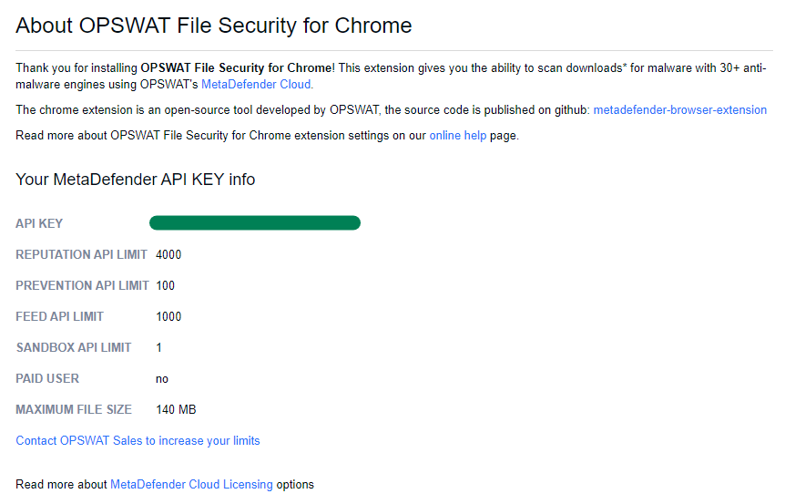Click Contact OPSWAT Sales to increase limits
The image size is (785, 504).
coord(138,440)
